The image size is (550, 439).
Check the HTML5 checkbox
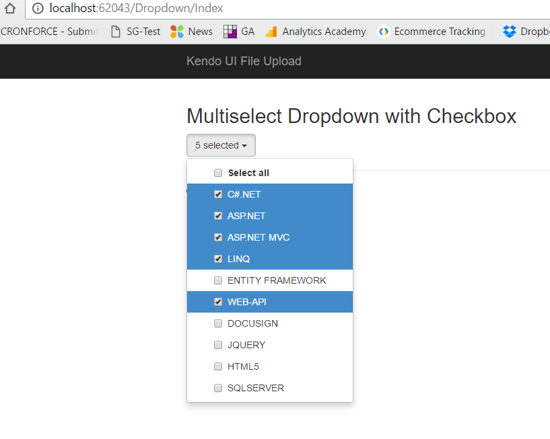click(218, 366)
